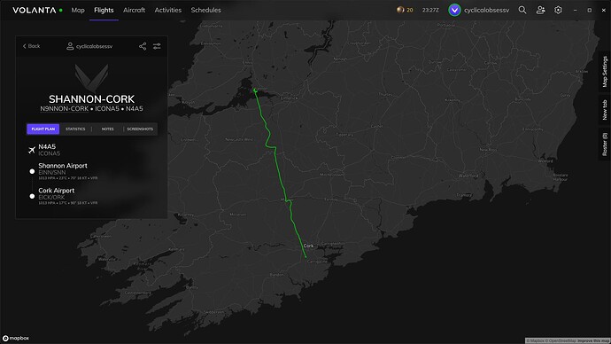Click the coin balance icon showing 20
Screen dimensions: 611x344
400,10
